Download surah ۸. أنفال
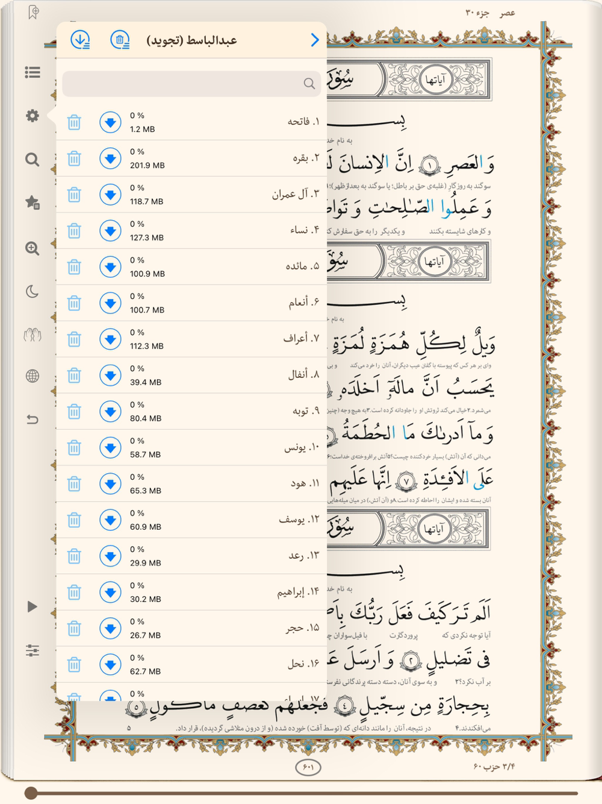602x804 pixels. point(110,375)
